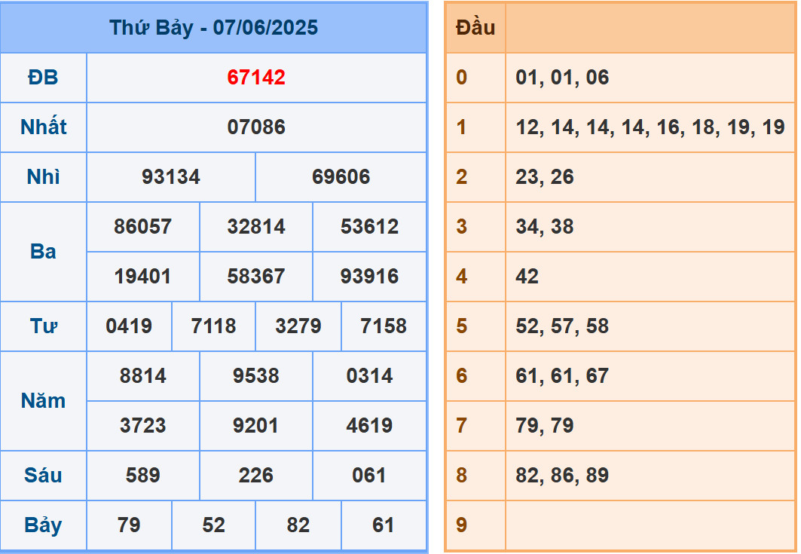Image resolution: width=801 pixels, height=554 pixels.
Task: Select the Nhất row label
Action: 44,127
